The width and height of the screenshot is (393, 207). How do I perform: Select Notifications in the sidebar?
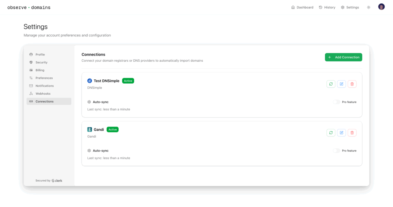click(45, 86)
